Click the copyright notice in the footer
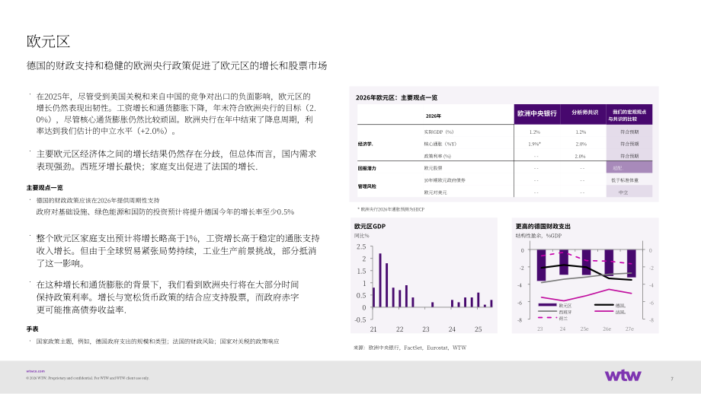The height and width of the screenshot is (394, 701). (88, 378)
